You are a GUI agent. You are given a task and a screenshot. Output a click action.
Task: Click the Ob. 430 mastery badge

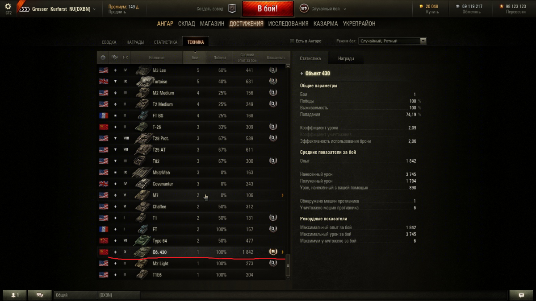(273, 252)
